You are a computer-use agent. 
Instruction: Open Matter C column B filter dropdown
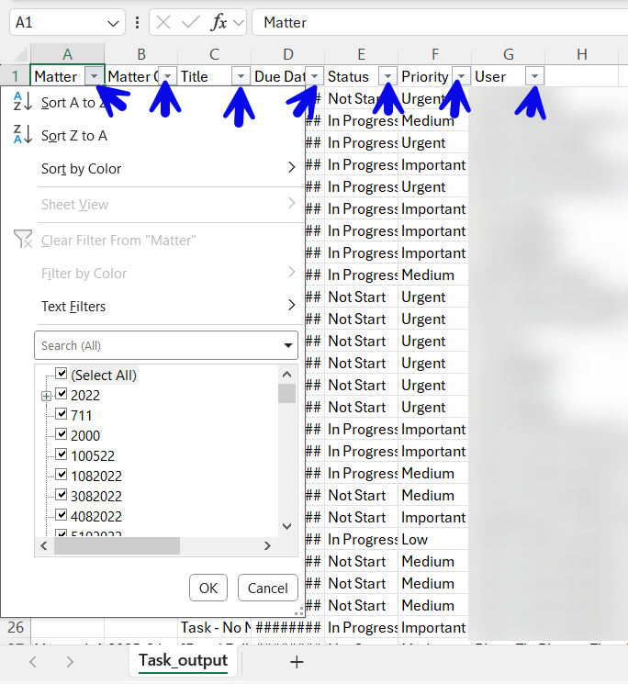(x=167, y=76)
